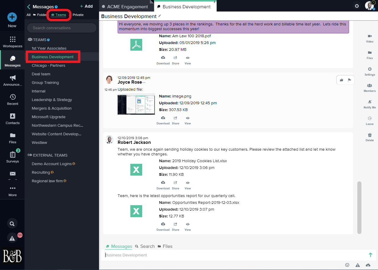This screenshot has width=378, height=270.
Task: Mark message as alert with the triangle icon
Action: click(x=358, y=265)
